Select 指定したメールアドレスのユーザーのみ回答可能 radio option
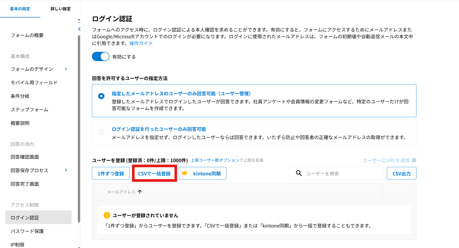Screen dimensions: 459x248 (101, 96)
